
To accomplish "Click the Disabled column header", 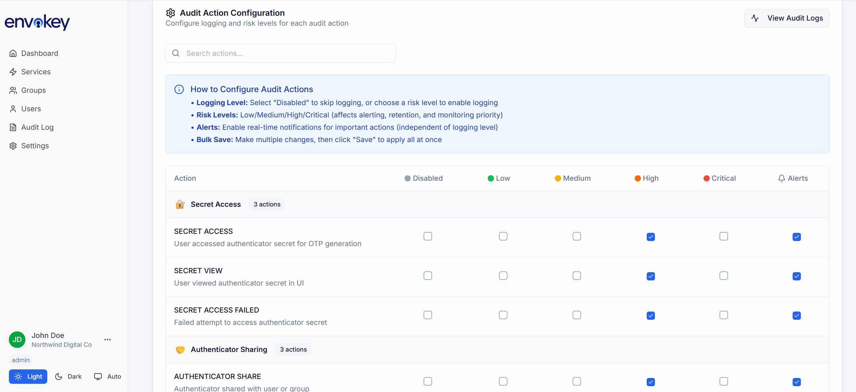I will coord(424,178).
